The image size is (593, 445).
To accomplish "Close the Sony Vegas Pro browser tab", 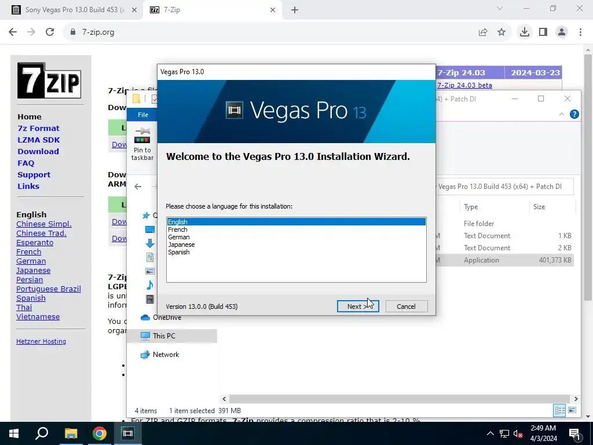I will 134,10.
